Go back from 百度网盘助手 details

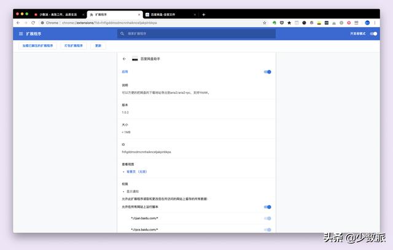tap(124, 59)
